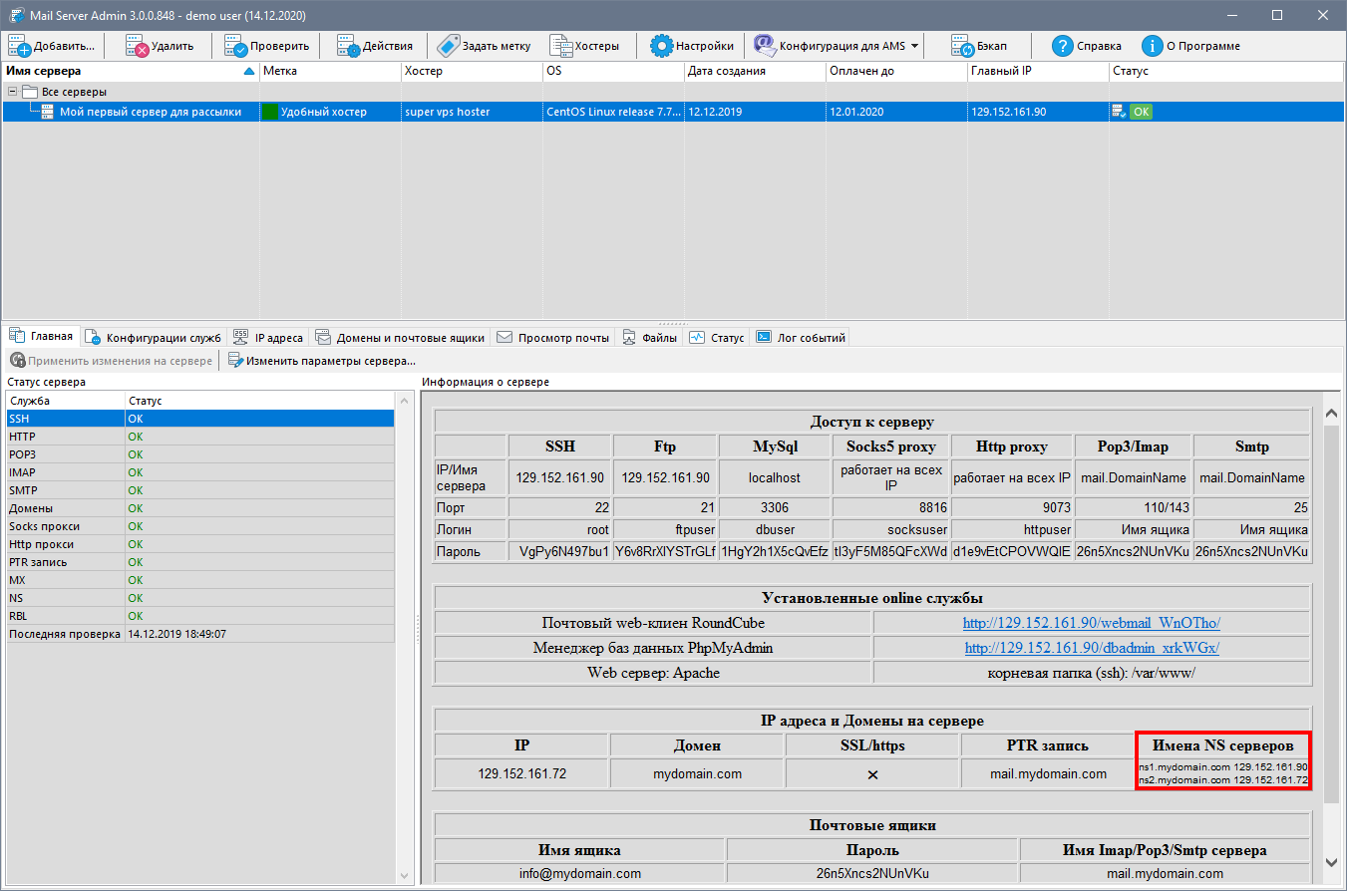Open the Просмотр почты tab

pyautogui.click(x=552, y=338)
